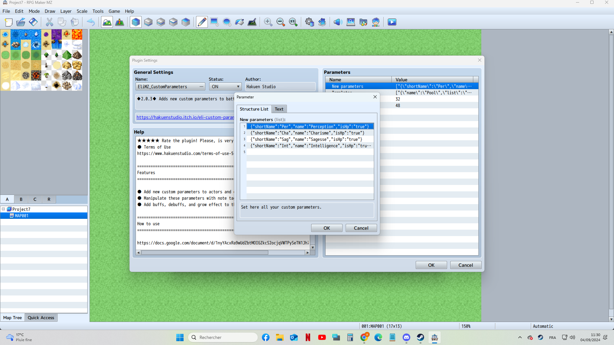Select tileset tab R

coord(49,199)
